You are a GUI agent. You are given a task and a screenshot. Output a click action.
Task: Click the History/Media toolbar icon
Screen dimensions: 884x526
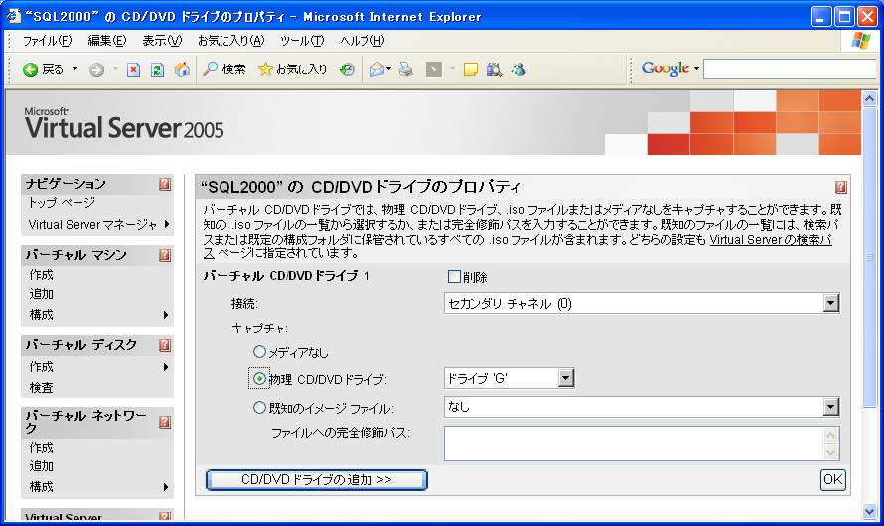pyautogui.click(x=348, y=69)
